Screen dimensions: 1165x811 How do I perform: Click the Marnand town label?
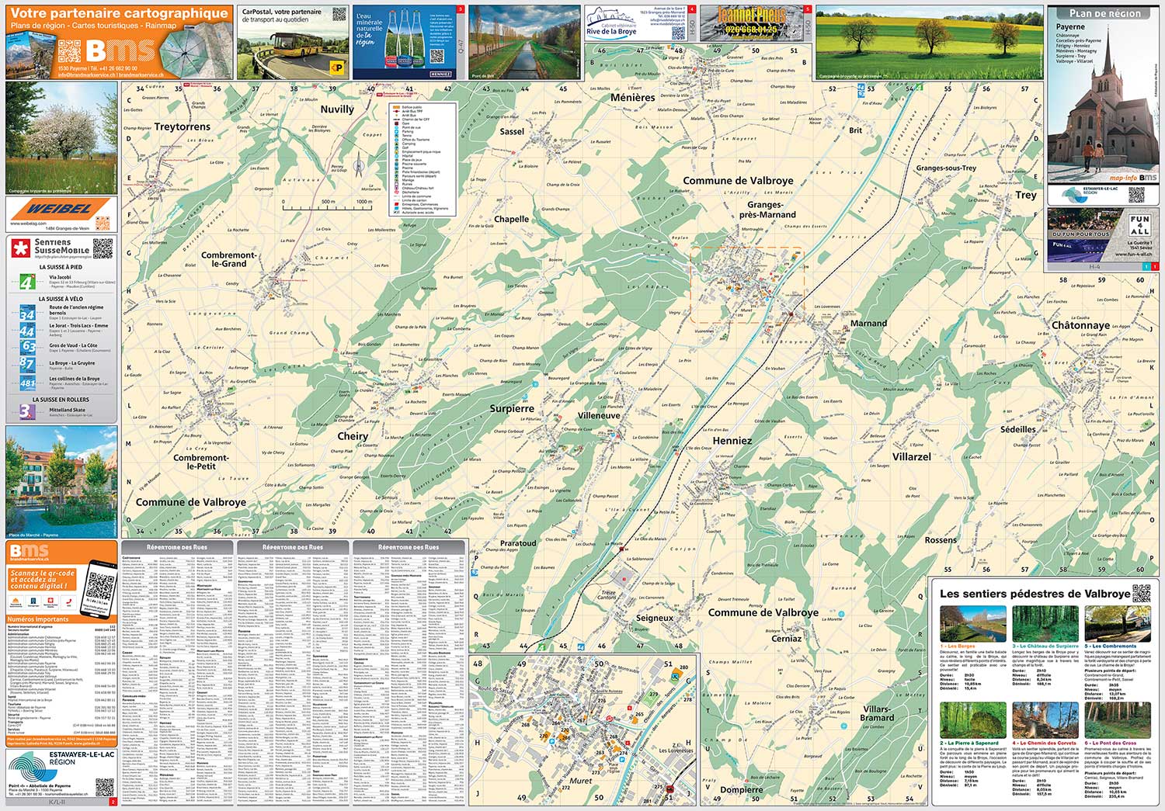[x=868, y=323]
